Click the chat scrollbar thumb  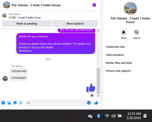[x=98, y=81]
